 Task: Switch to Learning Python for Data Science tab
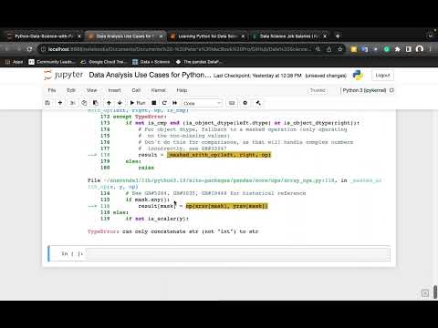click(x=207, y=36)
